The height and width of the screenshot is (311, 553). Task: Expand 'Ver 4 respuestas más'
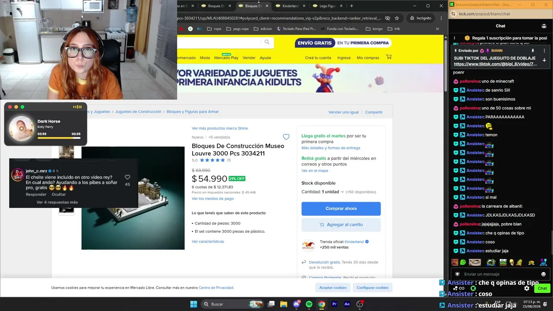(x=57, y=202)
